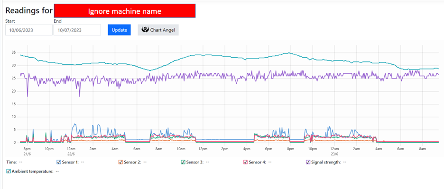
Task: Toggle the Signal strength checkbox
Action: pyautogui.click(x=308, y=162)
